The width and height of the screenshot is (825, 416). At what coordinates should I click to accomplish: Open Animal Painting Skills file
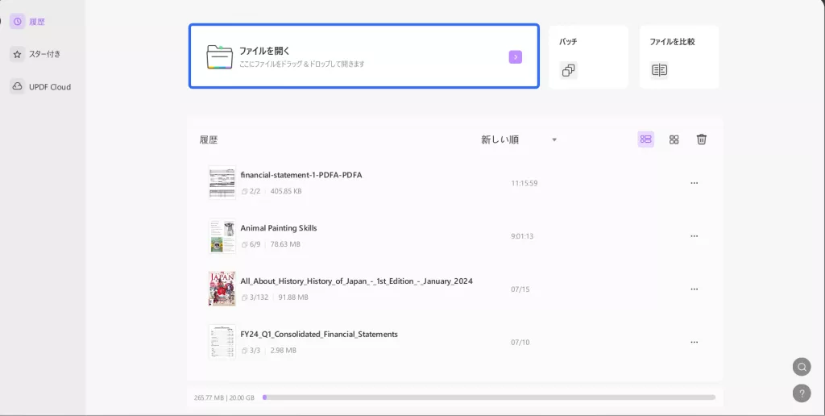pyautogui.click(x=278, y=228)
